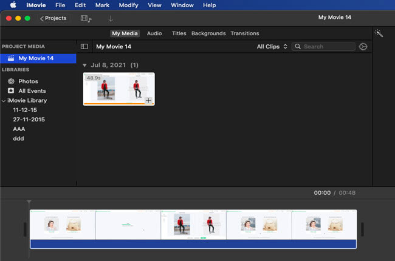Open the Apple menu
Image resolution: width=395 pixels, height=261 pixels.
13,5
